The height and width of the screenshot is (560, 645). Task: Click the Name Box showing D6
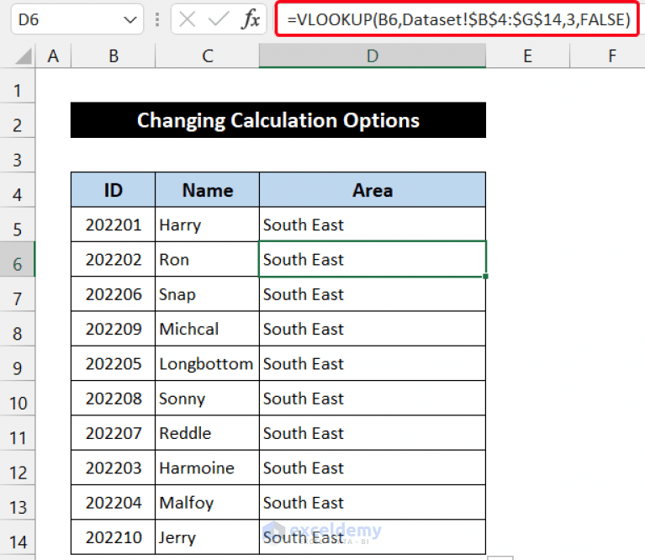pos(77,19)
